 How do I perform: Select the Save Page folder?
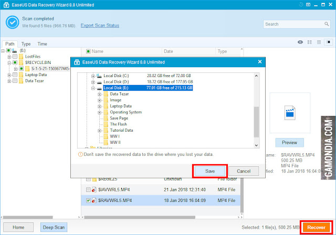coord(119,118)
